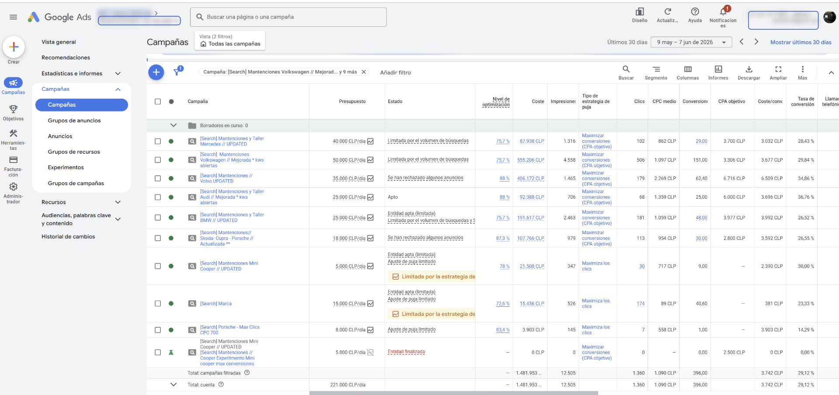Screen dimensions: 839x395
Task: Open the Informes tool
Action: point(718,73)
